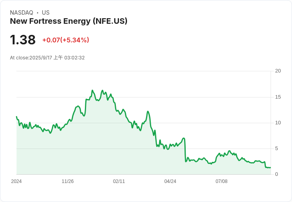Click the NASDAQ exchange label
Screen dimensions: 292x202
pyautogui.click(x=21, y=13)
